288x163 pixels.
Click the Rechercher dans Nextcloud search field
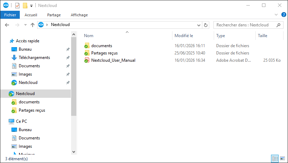click(x=245, y=25)
